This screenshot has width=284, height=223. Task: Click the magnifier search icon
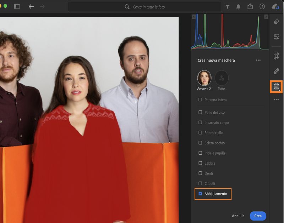pyautogui.click(x=127, y=7)
